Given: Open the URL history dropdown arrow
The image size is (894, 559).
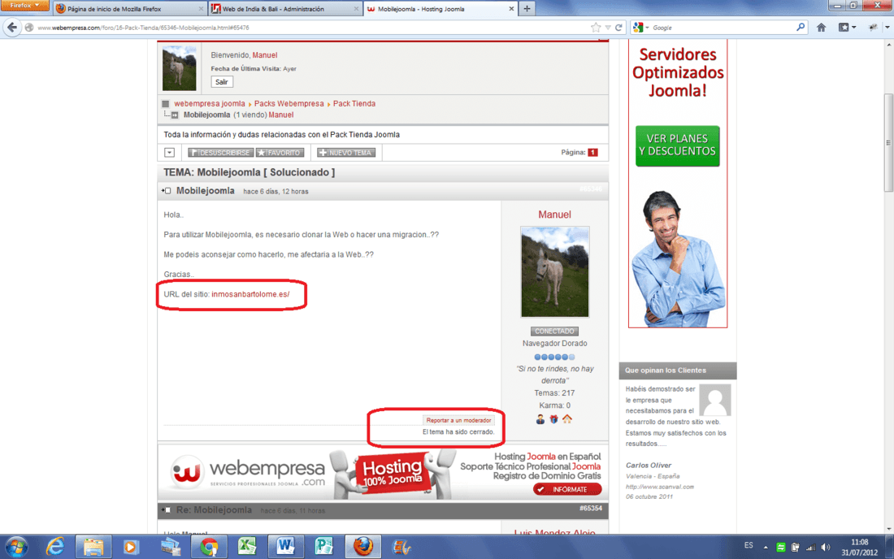Looking at the screenshot, I should click(608, 28).
